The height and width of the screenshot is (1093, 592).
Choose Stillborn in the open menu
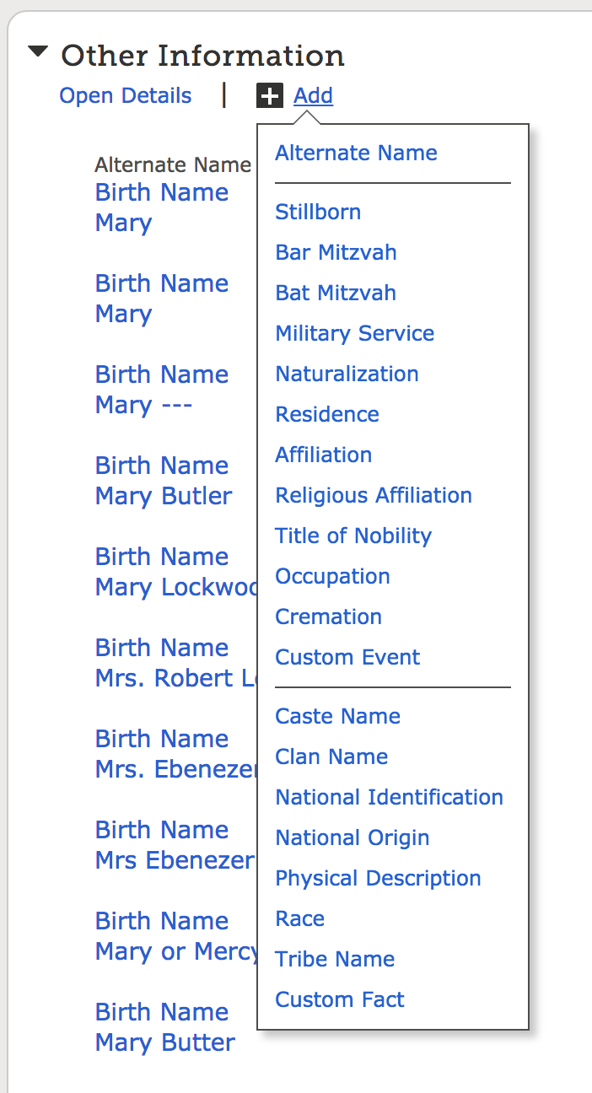pyautogui.click(x=317, y=212)
